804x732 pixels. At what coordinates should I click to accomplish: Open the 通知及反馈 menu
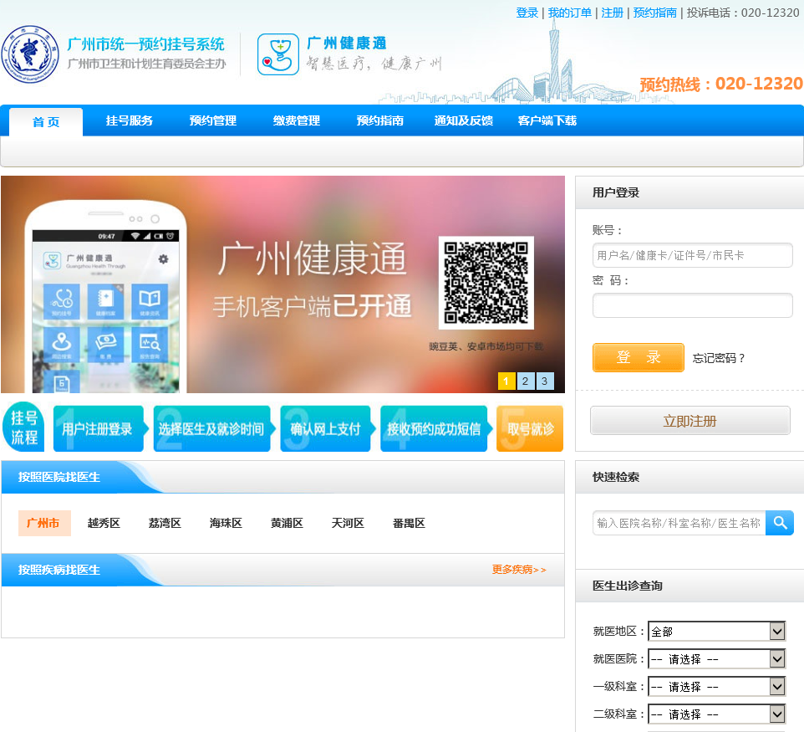click(x=464, y=120)
